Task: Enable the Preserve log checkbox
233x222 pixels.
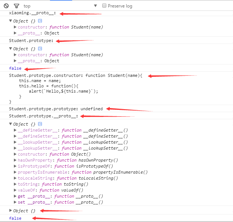Action: point(104,6)
